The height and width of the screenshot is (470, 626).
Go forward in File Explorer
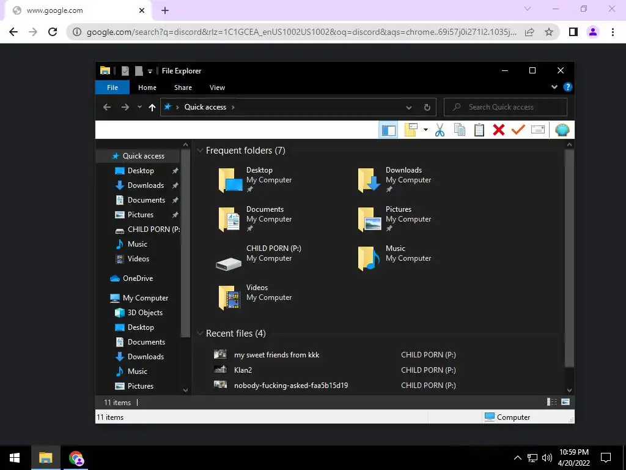click(x=125, y=107)
